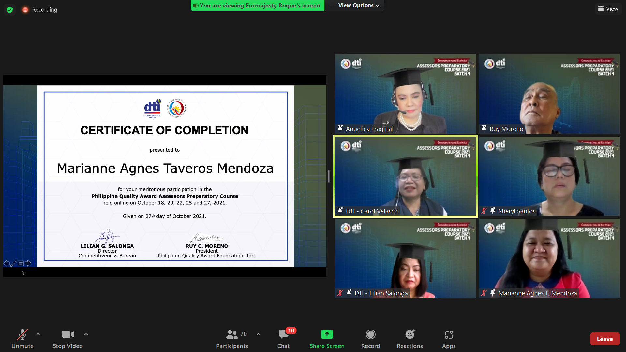Click 'You are viewing Eurmajesty Roque's screen' banner
The width and height of the screenshot is (626, 352).
(x=258, y=6)
